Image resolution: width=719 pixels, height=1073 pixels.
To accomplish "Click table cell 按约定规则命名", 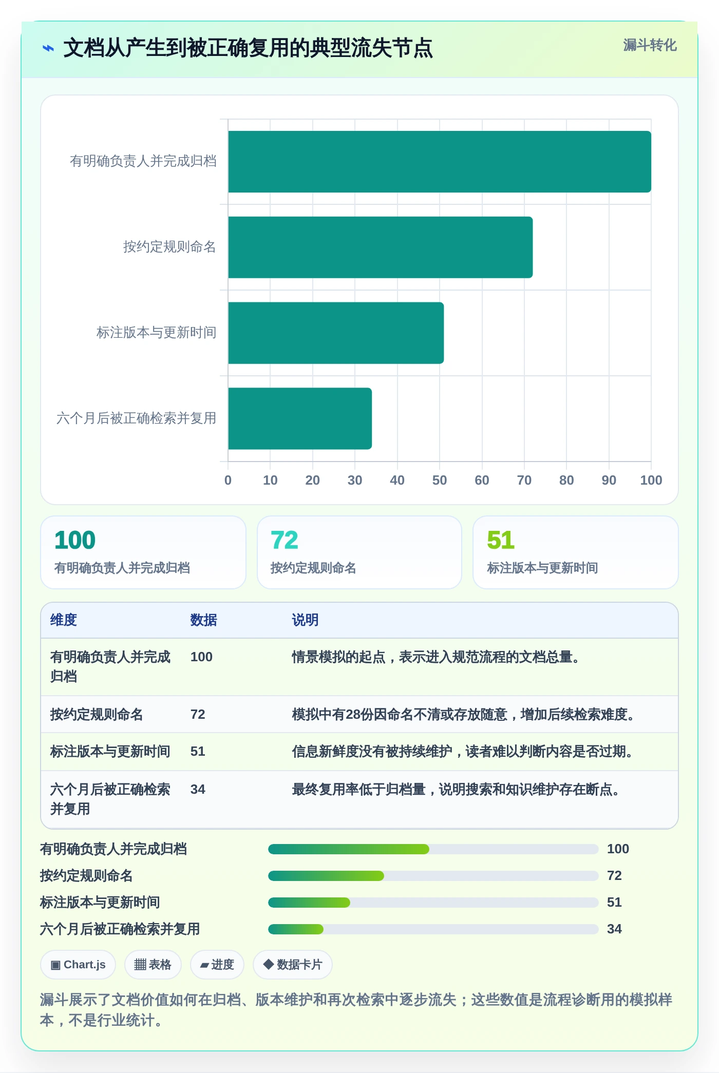I will (97, 715).
